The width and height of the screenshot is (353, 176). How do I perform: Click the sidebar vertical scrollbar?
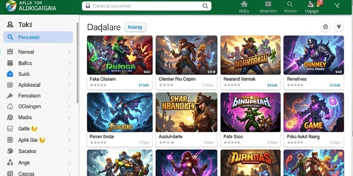tap(78, 63)
